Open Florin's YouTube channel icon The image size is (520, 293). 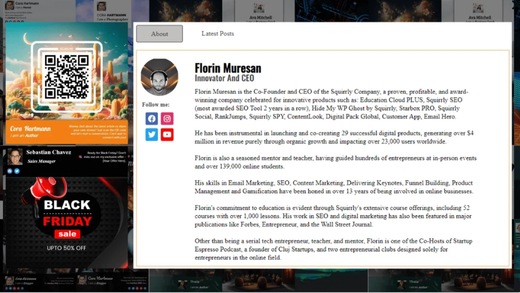[x=167, y=134]
